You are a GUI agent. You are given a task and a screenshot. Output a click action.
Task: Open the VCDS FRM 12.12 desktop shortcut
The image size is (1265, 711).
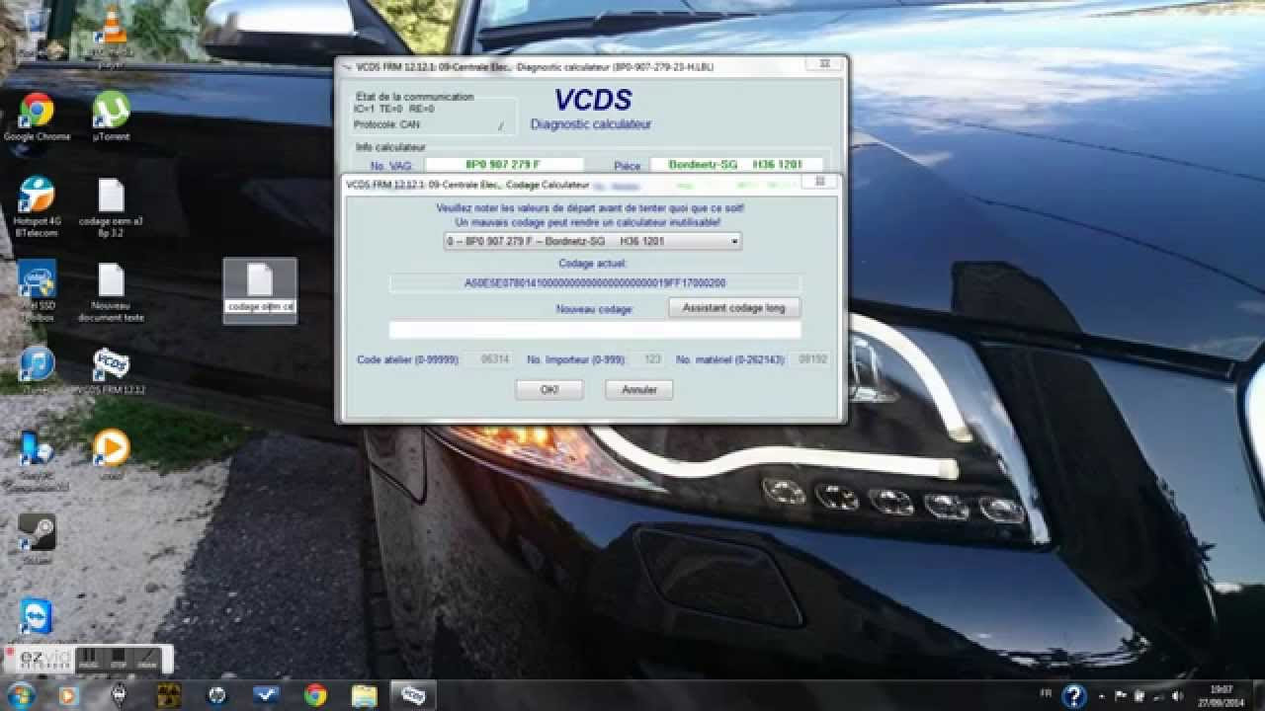(112, 370)
